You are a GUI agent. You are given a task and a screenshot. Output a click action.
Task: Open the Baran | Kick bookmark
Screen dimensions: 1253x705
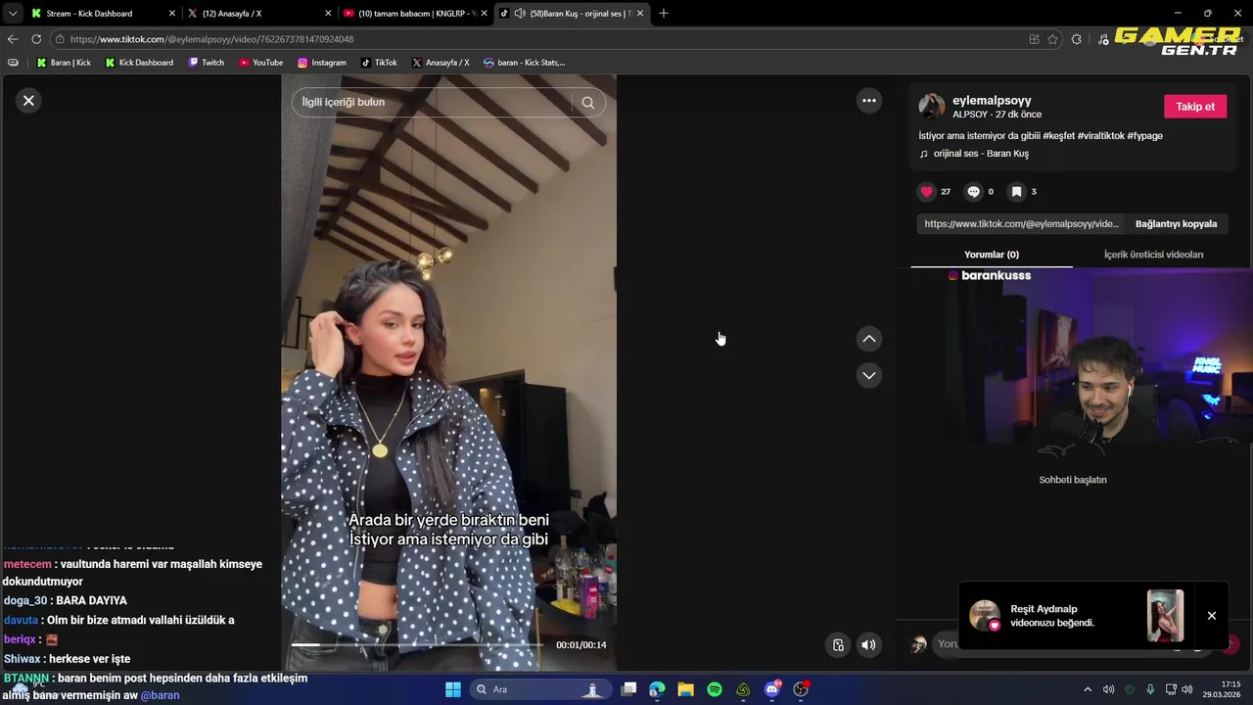coord(64,63)
